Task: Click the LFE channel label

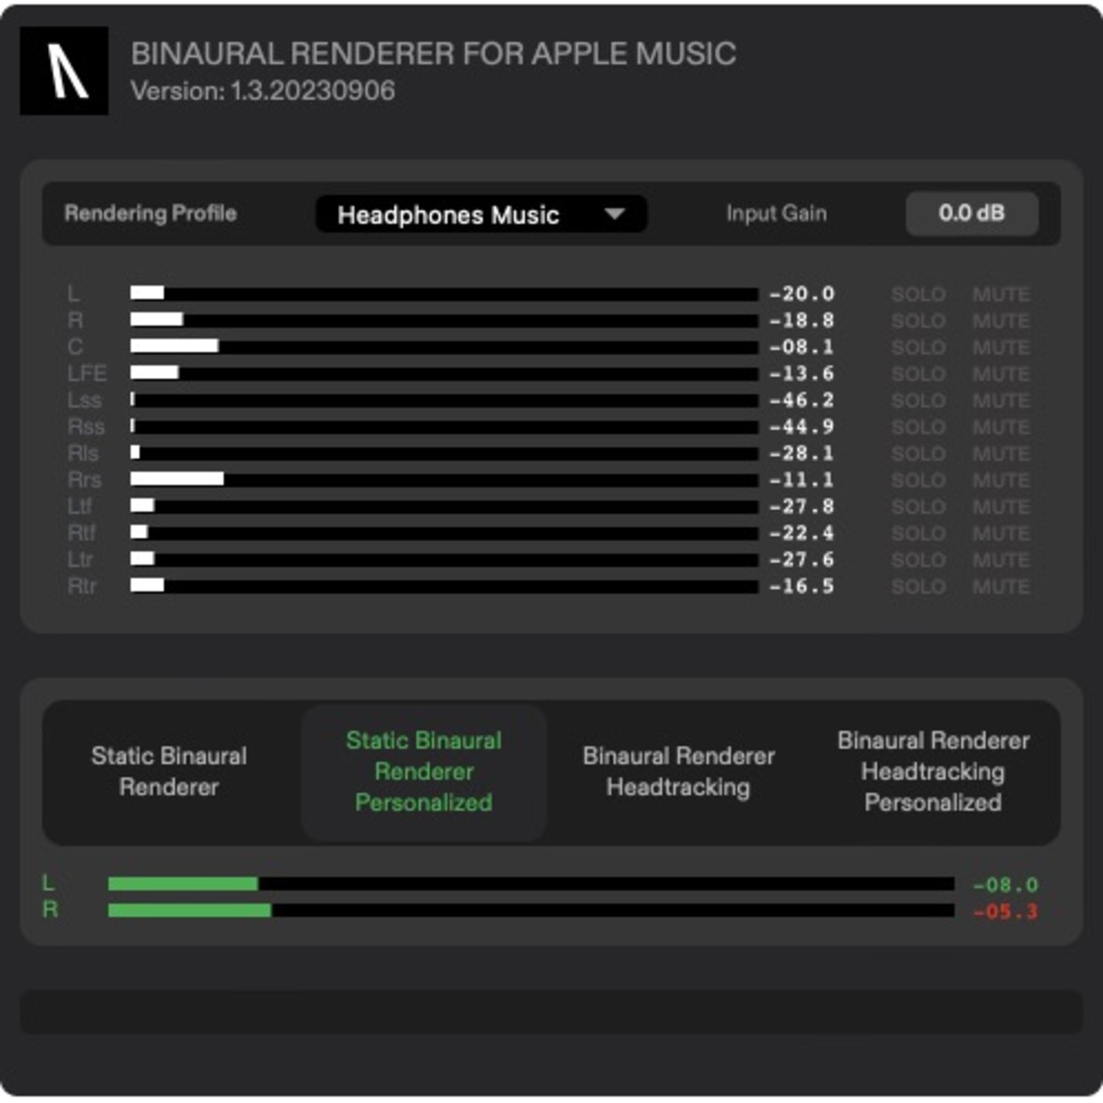Action: point(86,374)
